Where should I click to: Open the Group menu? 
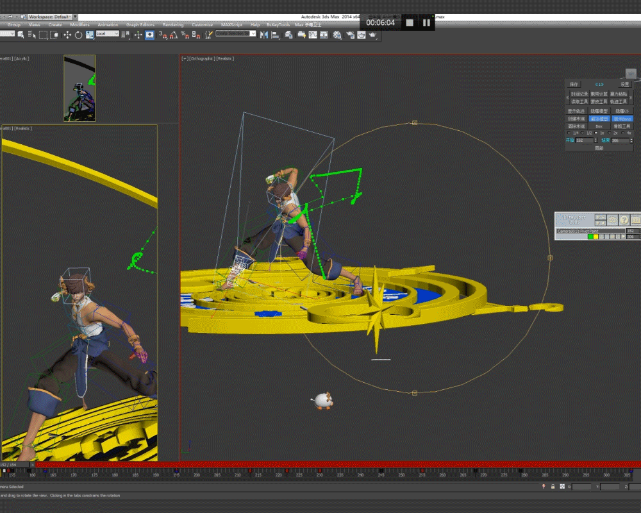coord(13,24)
